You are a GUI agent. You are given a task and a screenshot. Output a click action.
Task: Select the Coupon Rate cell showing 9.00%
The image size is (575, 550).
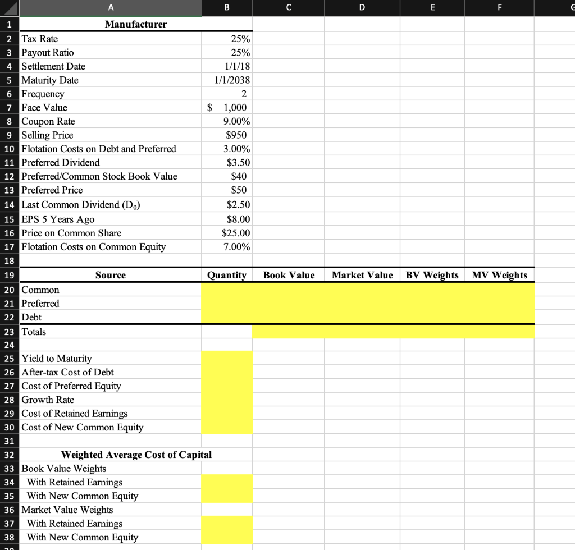click(x=226, y=121)
